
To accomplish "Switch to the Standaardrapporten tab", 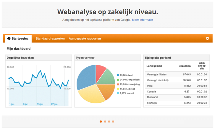I will click(x=50, y=39).
